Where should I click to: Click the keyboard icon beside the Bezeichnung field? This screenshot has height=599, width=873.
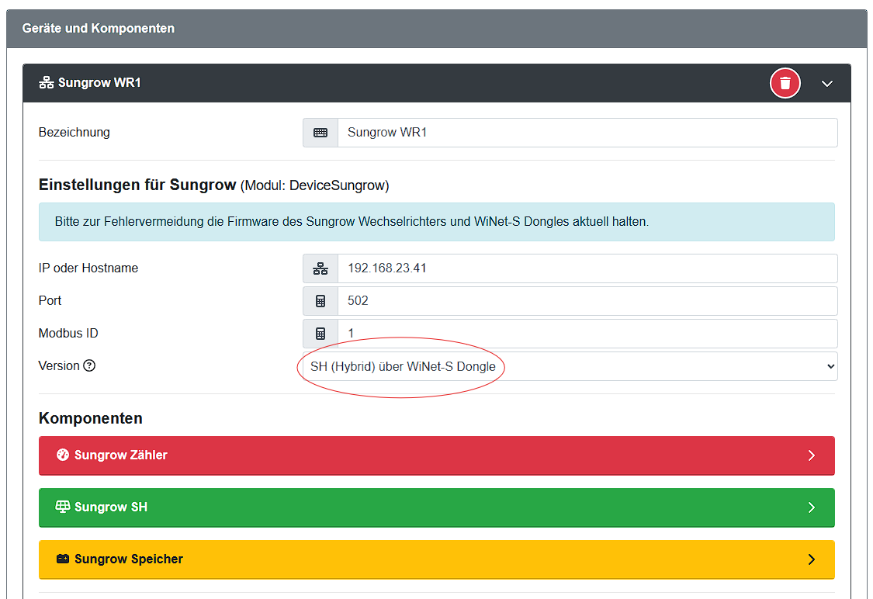pos(320,133)
